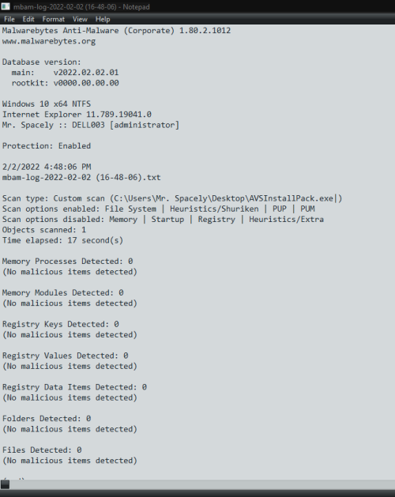Click the mbam-log-2022-02-02 (16-48-06).txt text line
Viewport: 395px width, 497px height.
tap(81, 178)
